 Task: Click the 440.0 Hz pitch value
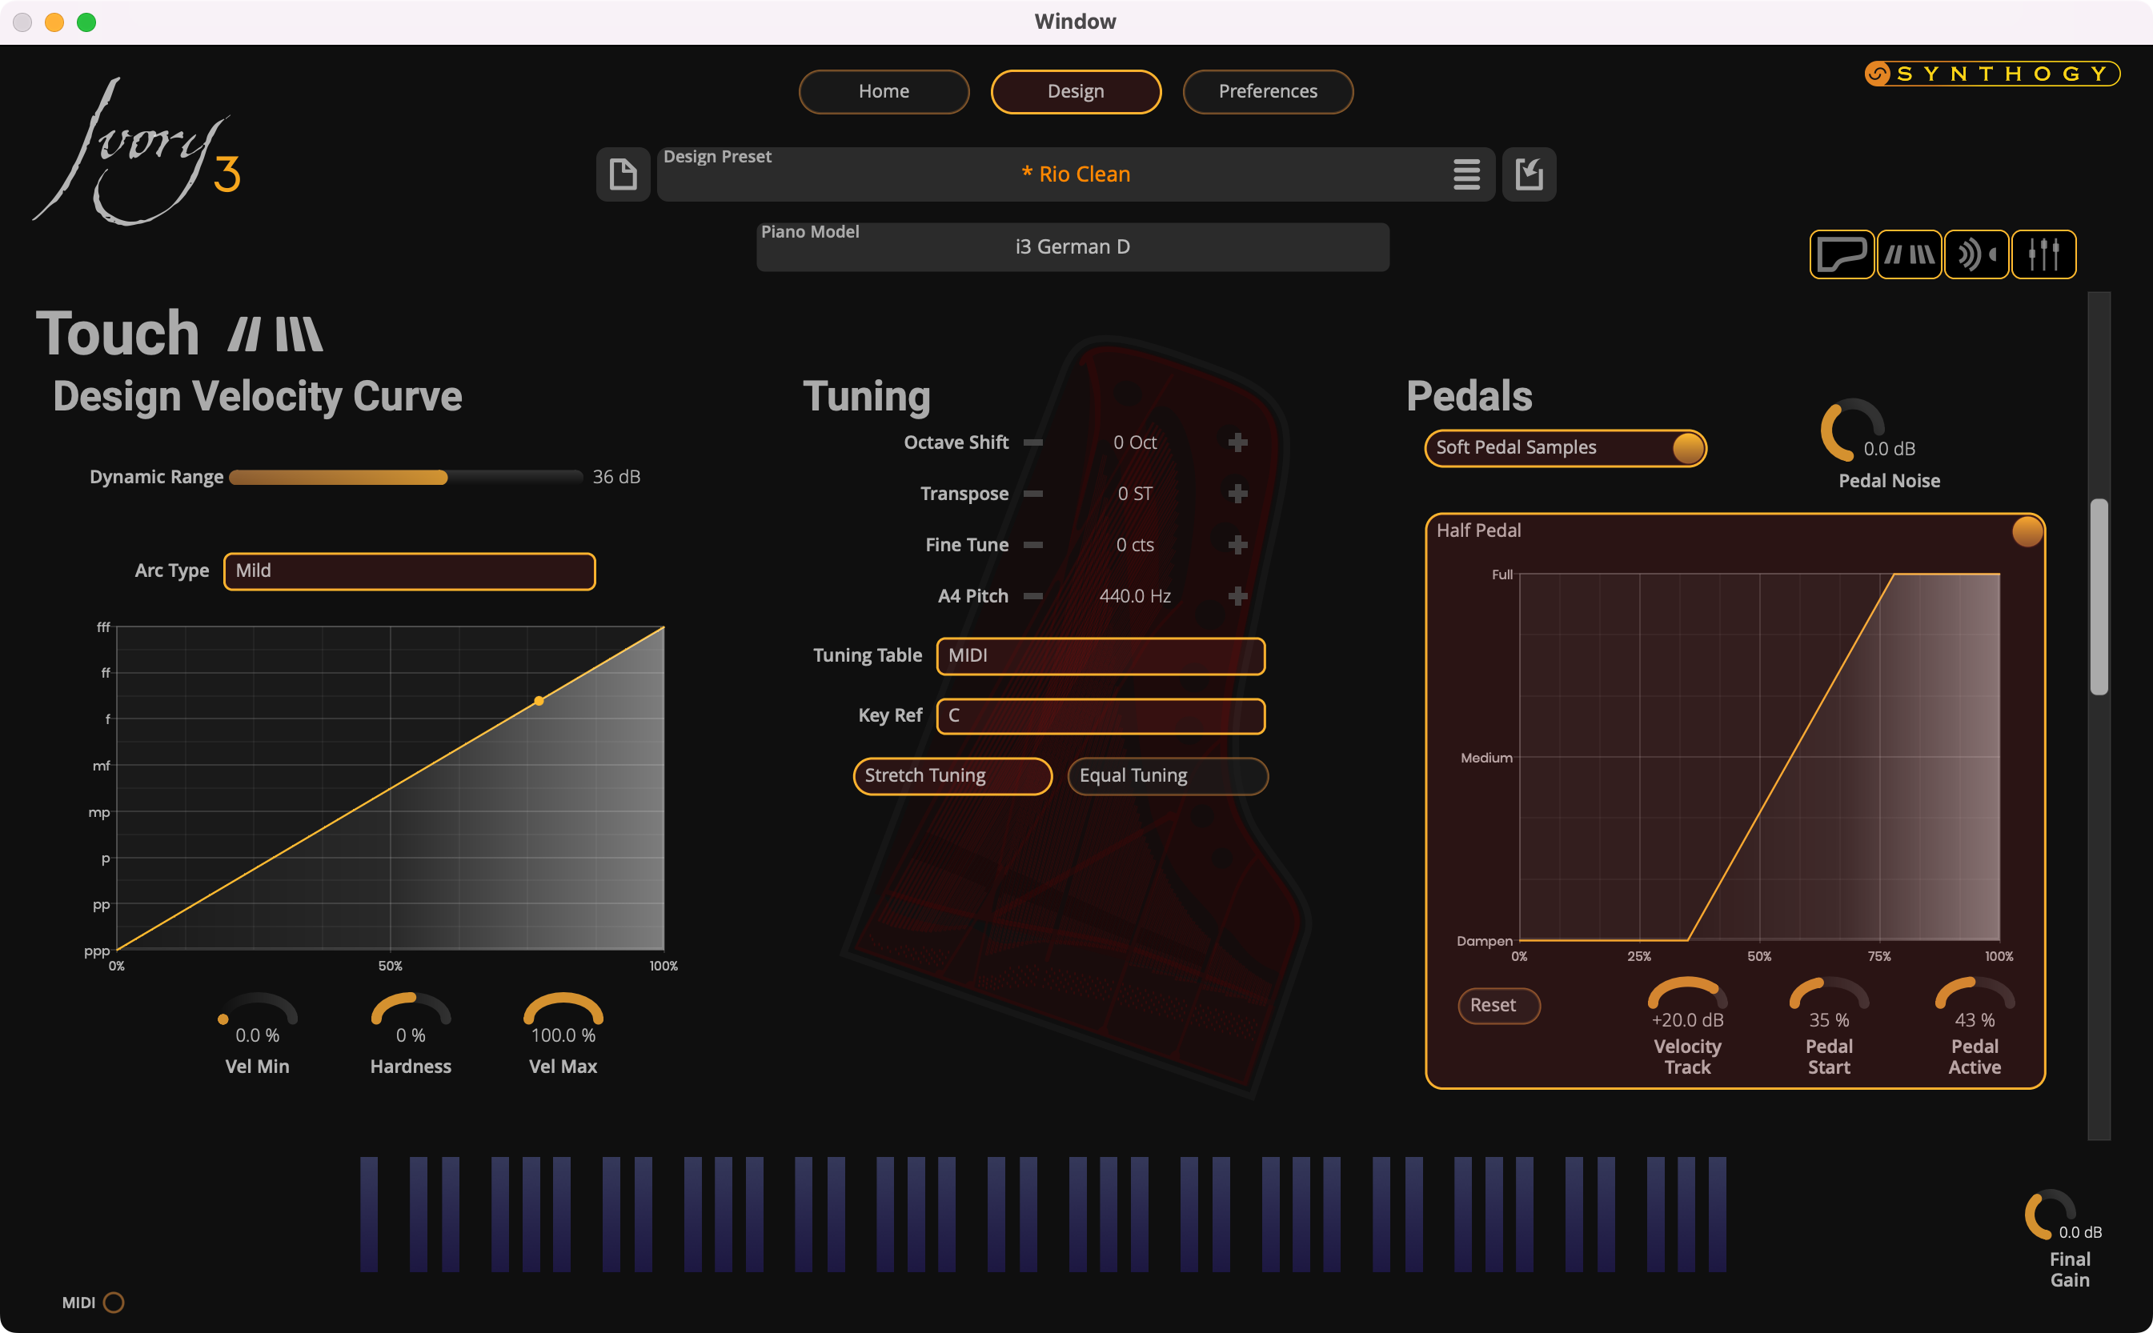click(1135, 596)
